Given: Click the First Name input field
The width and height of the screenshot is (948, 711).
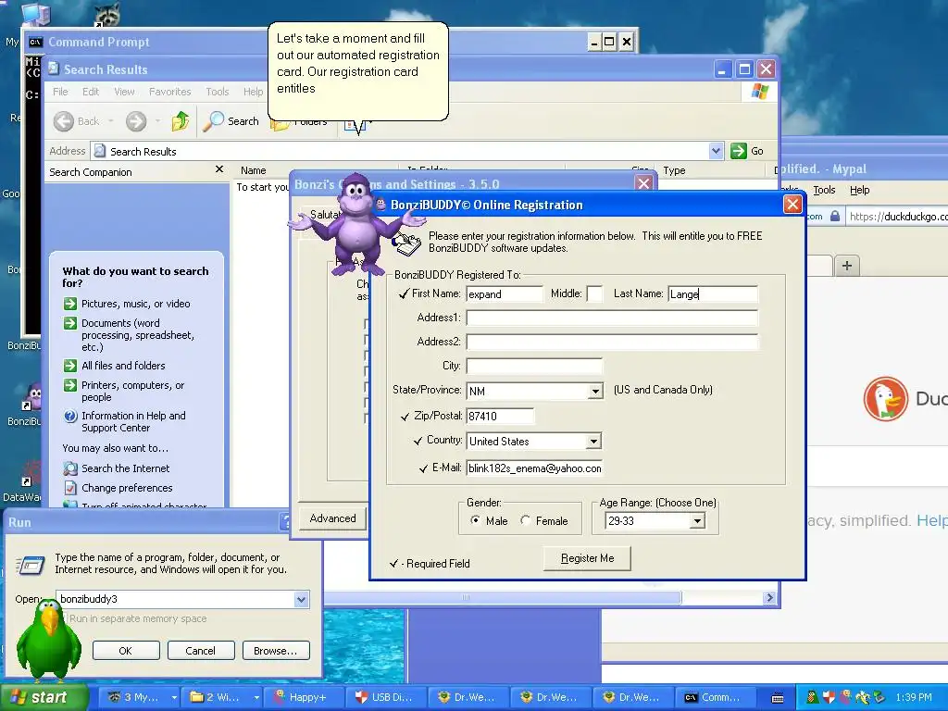Looking at the screenshot, I should (505, 294).
